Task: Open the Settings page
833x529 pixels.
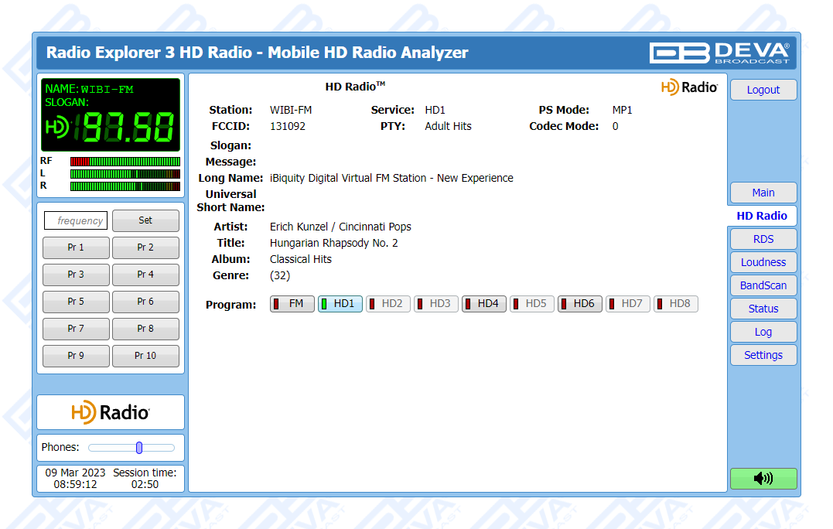Action: pos(763,355)
